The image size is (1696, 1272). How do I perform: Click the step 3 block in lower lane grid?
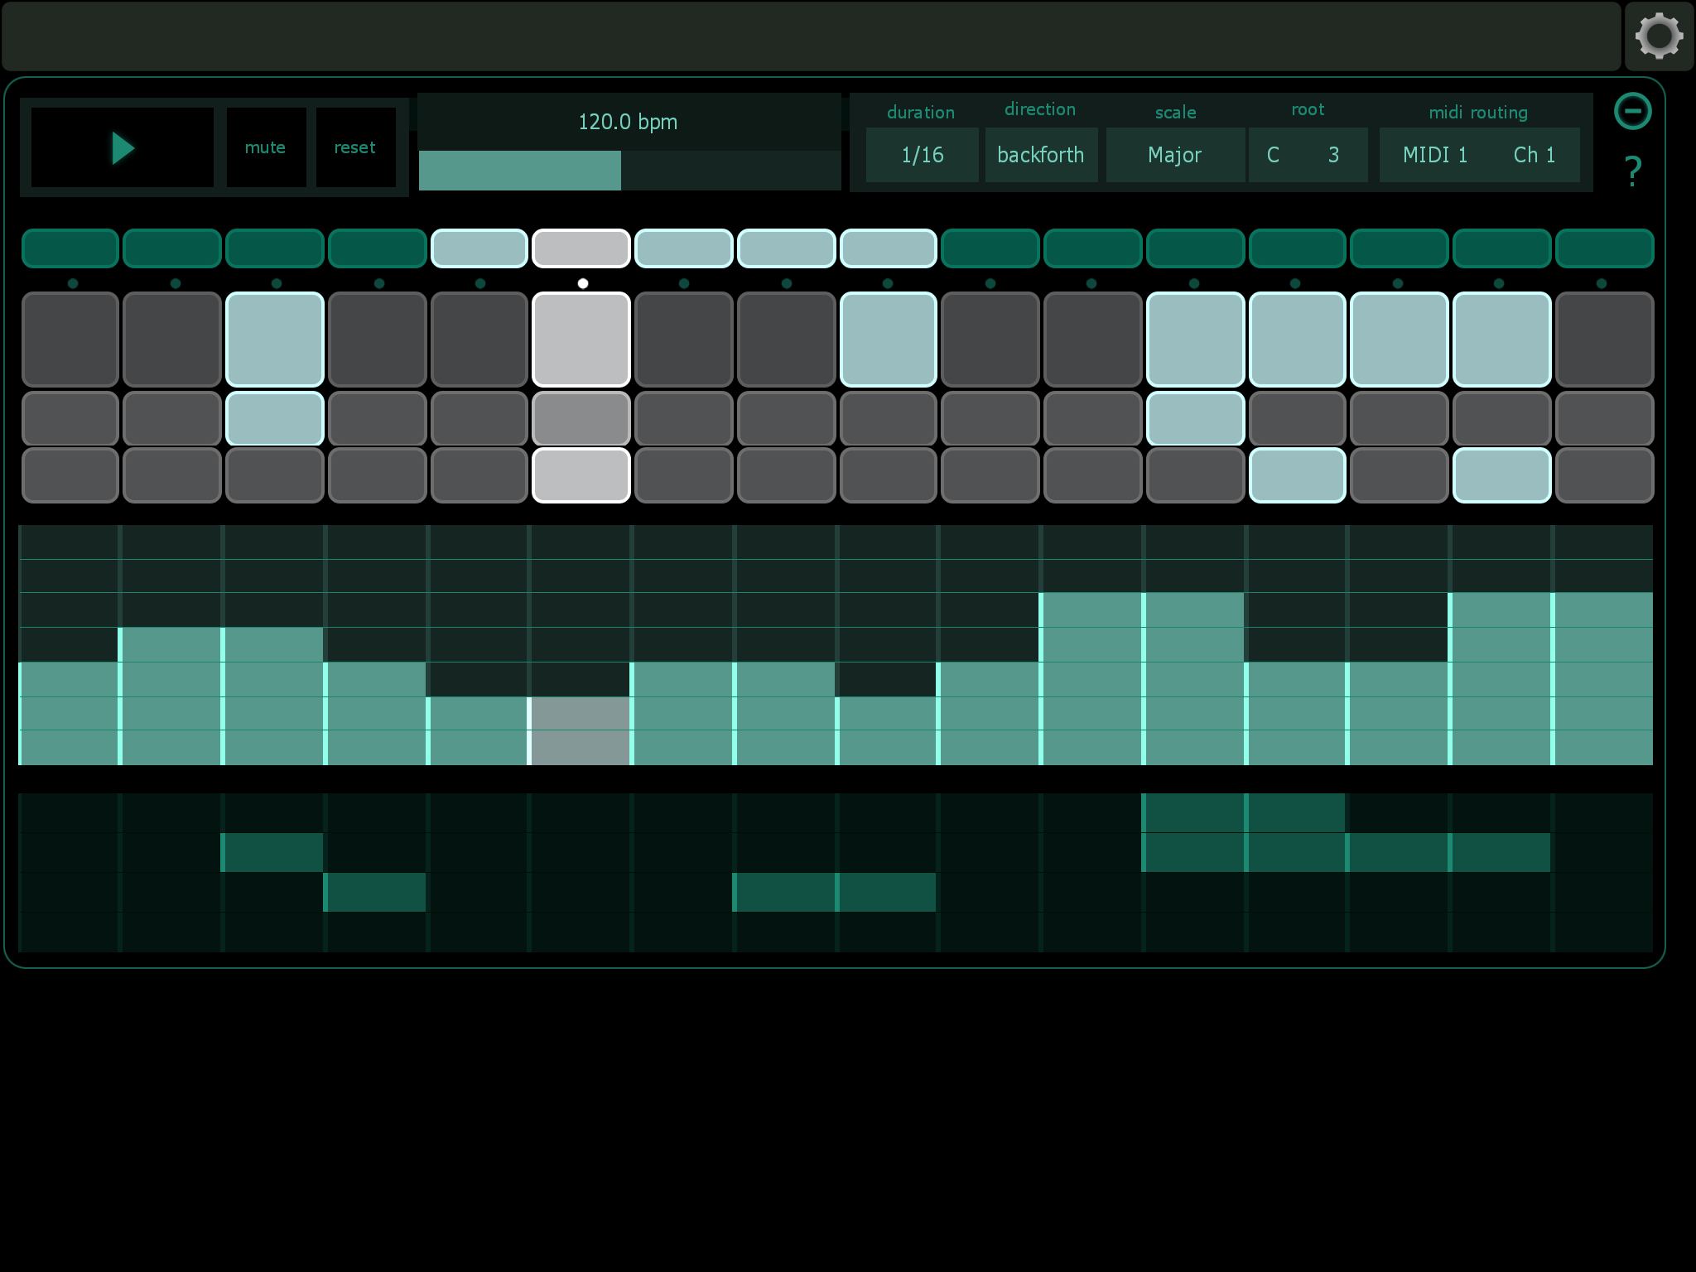pyautogui.click(x=272, y=852)
